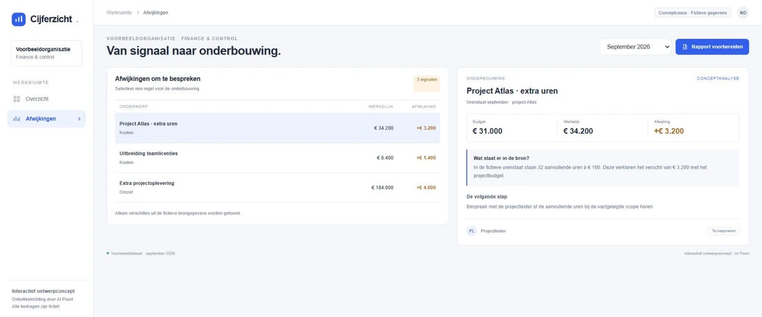Click the Werkelijk € 34.200 detail value

(x=578, y=131)
